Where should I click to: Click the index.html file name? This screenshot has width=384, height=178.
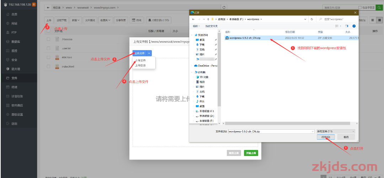point(68,66)
